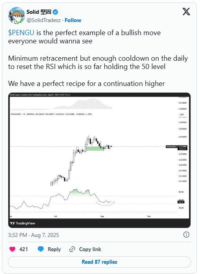Click the Copy link text
This screenshot has height=274, width=200.
coord(90,249)
